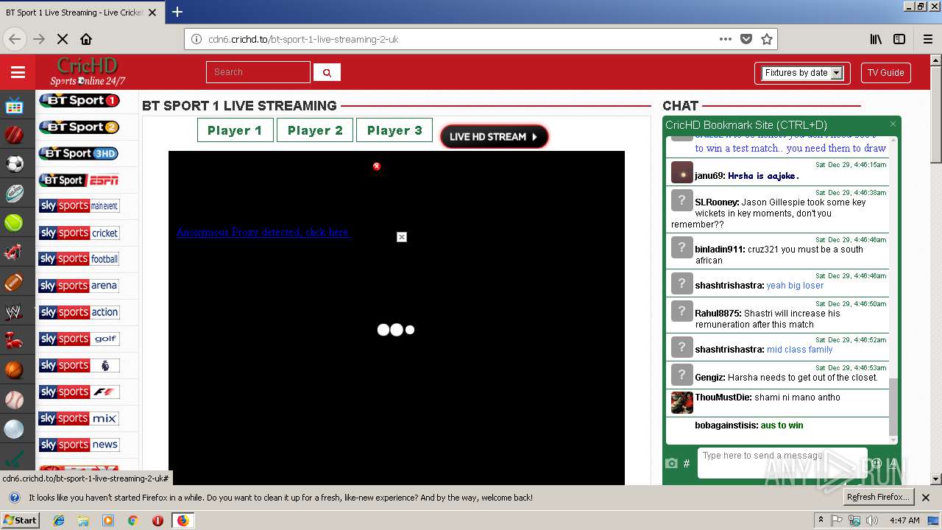Click the Refresh Firefox button
942x530 pixels.
(x=878, y=497)
